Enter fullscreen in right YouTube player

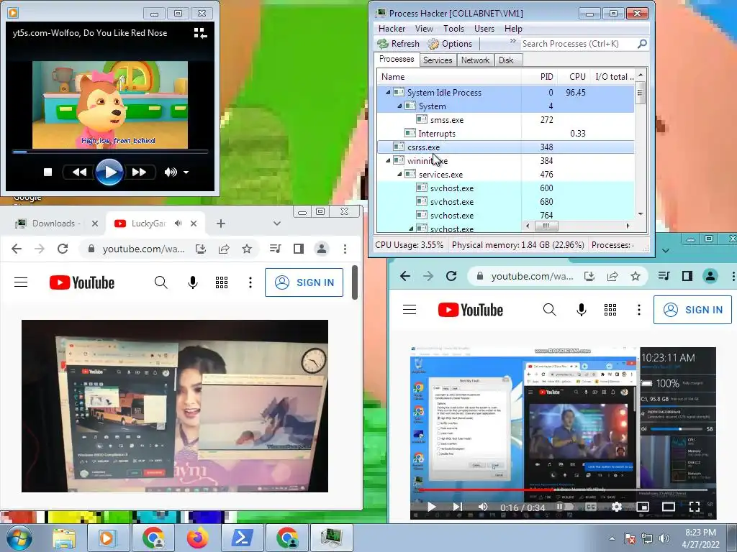point(695,507)
